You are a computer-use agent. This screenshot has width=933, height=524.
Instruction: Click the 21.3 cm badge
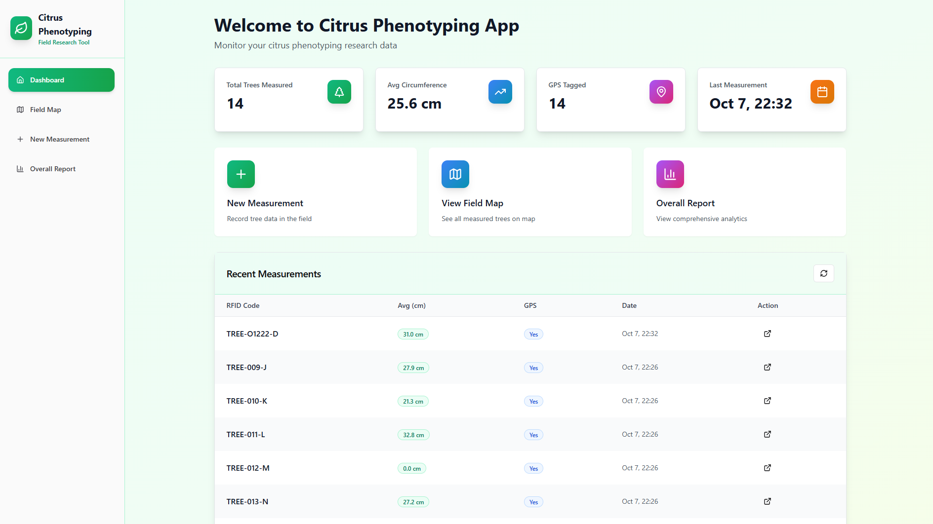tap(413, 401)
